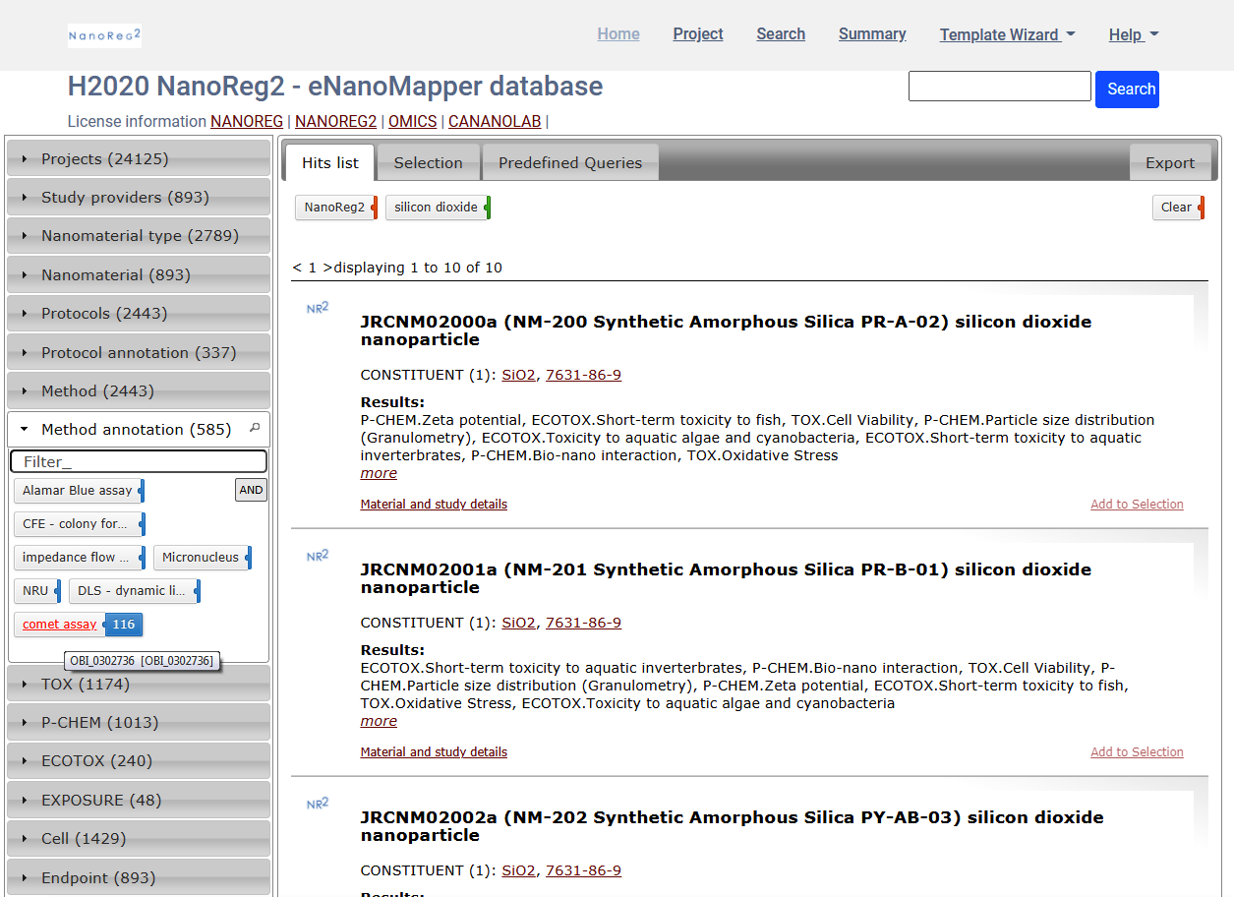Screen dimensions: 1234x897
Task: Expand the Nanomaterial type facet
Action: (139, 236)
